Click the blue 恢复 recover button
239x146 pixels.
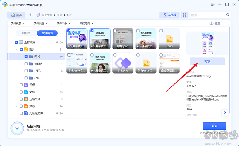[215, 126]
